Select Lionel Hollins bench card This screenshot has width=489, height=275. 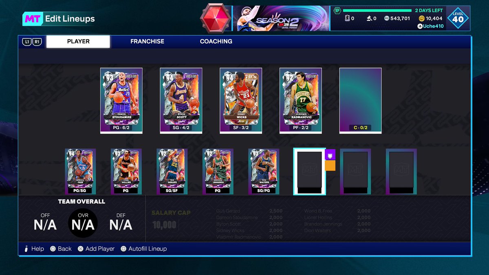pos(126,172)
